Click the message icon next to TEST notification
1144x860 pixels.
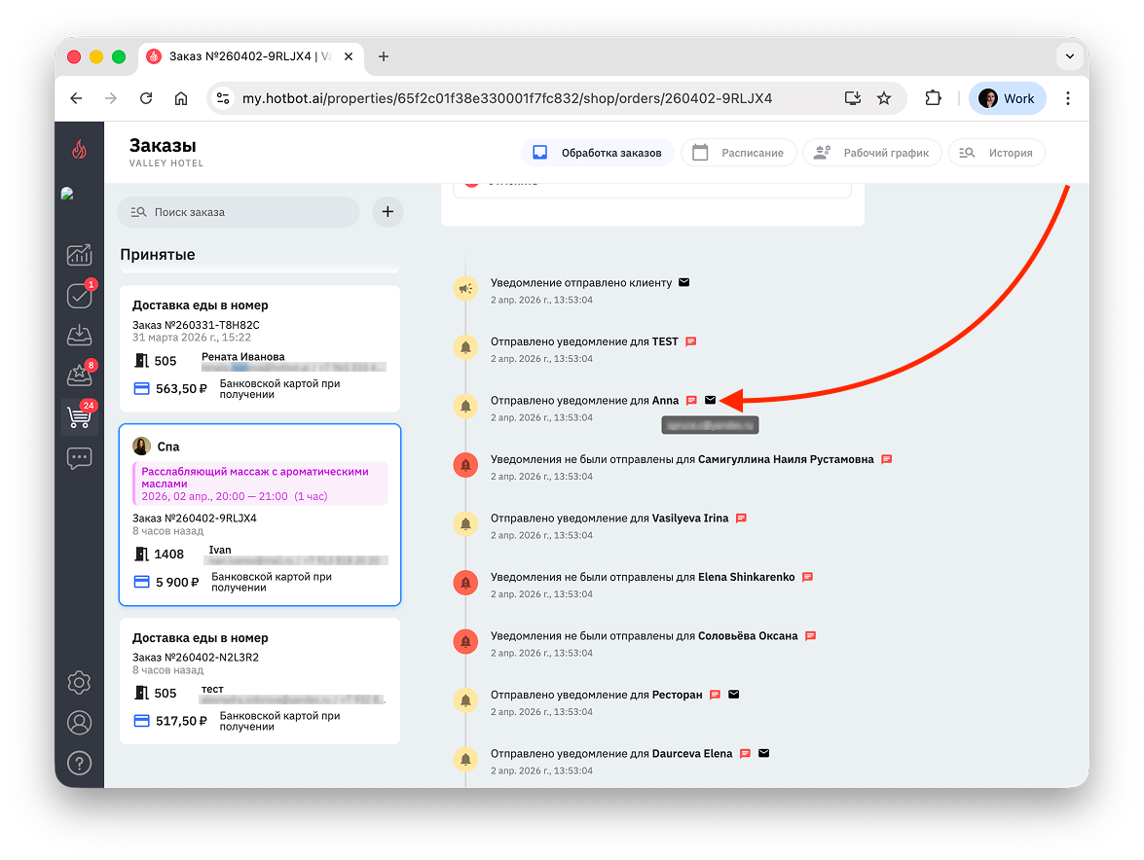691,341
